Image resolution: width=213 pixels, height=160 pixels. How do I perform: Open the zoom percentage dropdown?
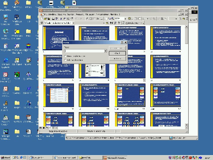(125, 19)
